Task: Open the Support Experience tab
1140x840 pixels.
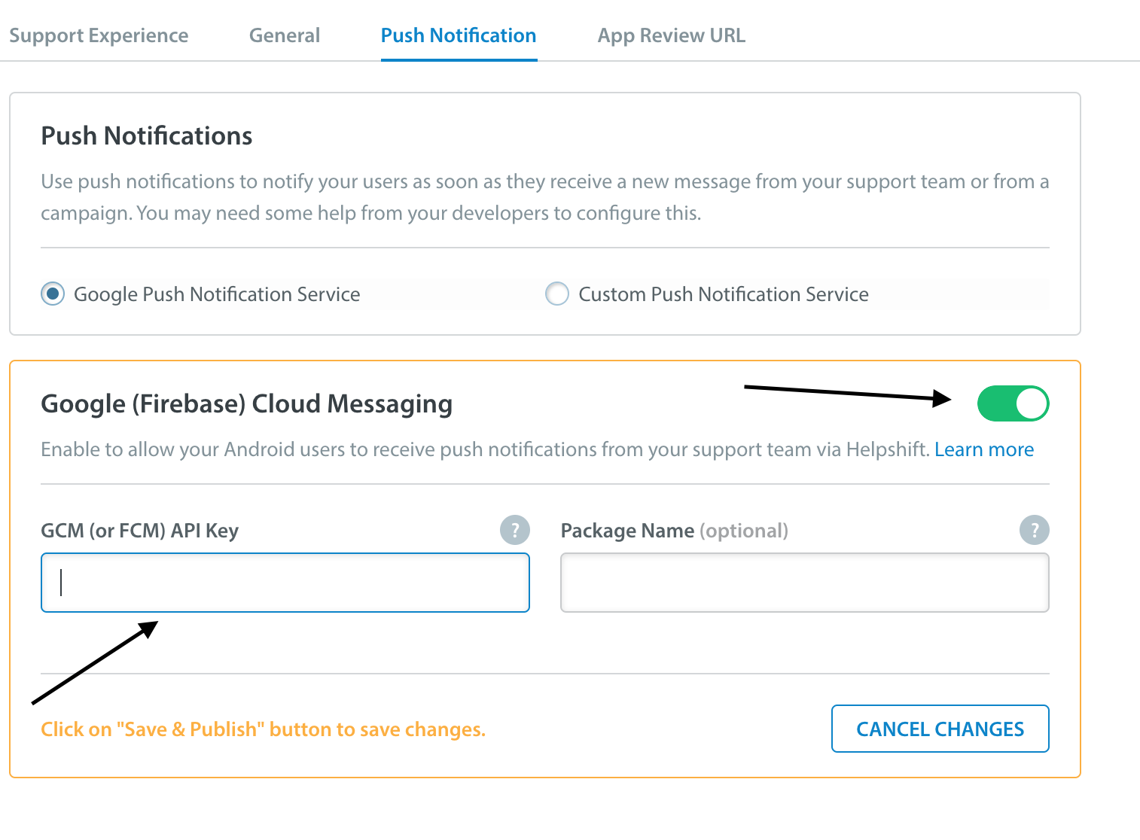Action: tap(99, 35)
